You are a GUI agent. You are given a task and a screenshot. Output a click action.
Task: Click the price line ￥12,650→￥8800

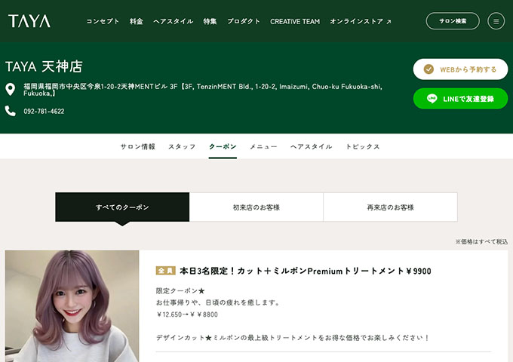(187, 314)
